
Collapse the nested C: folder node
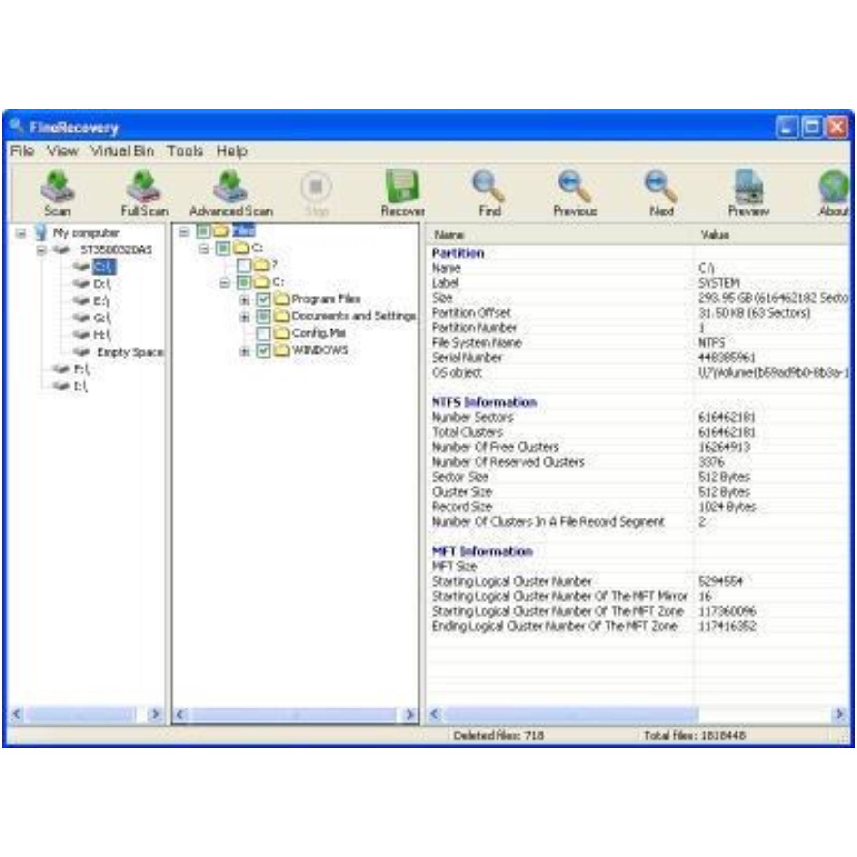(x=225, y=283)
